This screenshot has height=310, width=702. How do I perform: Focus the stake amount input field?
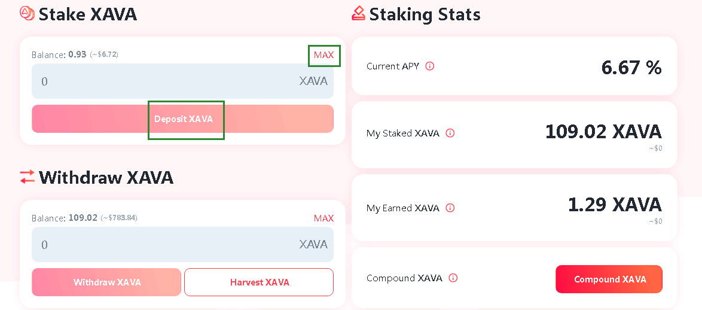click(182, 81)
